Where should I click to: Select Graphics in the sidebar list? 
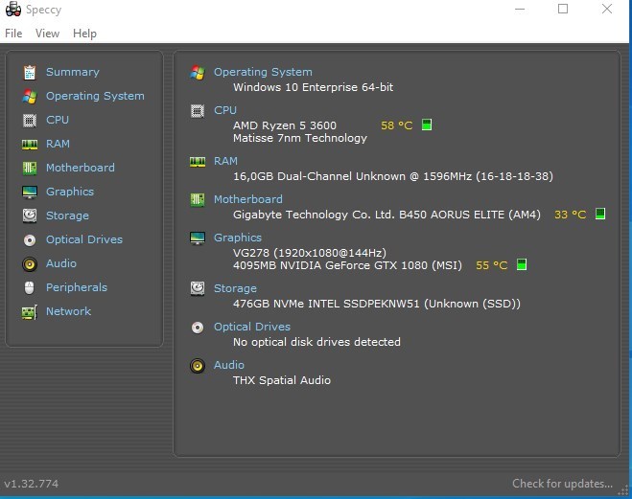click(70, 192)
